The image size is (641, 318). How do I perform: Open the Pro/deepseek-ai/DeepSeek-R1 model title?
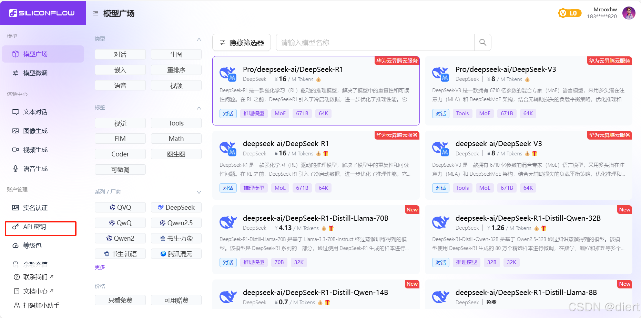click(x=293, y=69)
